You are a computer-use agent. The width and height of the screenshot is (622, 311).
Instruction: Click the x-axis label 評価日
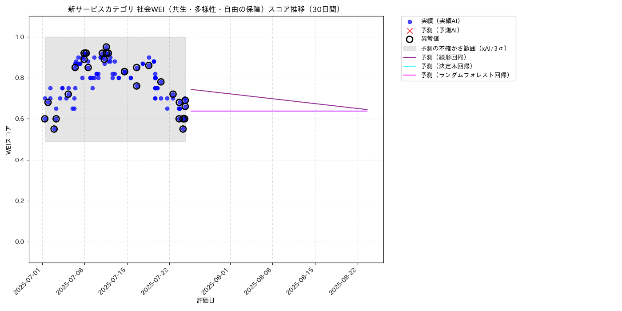tap(206, 301)
